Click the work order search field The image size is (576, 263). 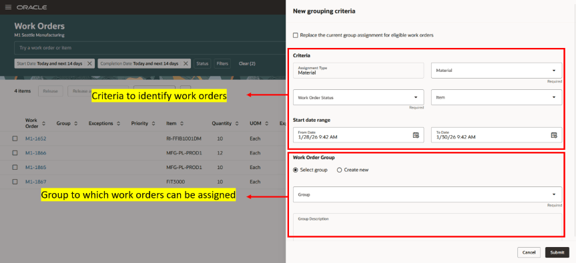[x=150, y=48]
